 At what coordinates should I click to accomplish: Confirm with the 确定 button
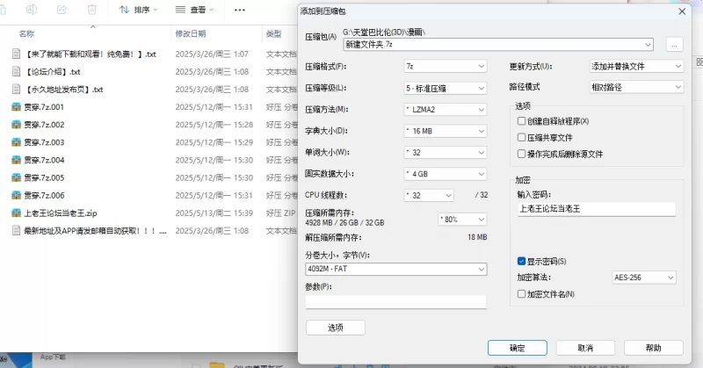click(x=518, y=348)
